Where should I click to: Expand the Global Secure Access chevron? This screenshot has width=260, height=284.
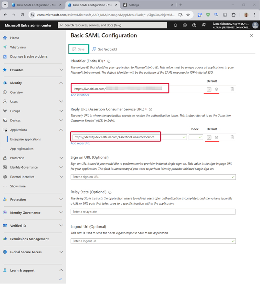(61, 252)
